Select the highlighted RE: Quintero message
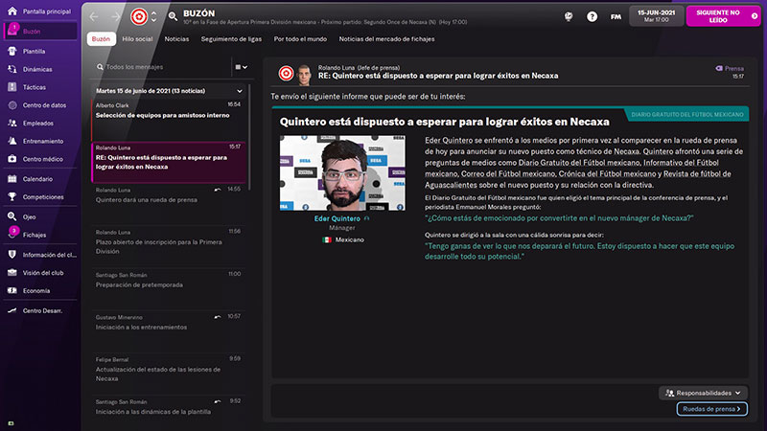767x431 pixels. (x=170, y=162)
